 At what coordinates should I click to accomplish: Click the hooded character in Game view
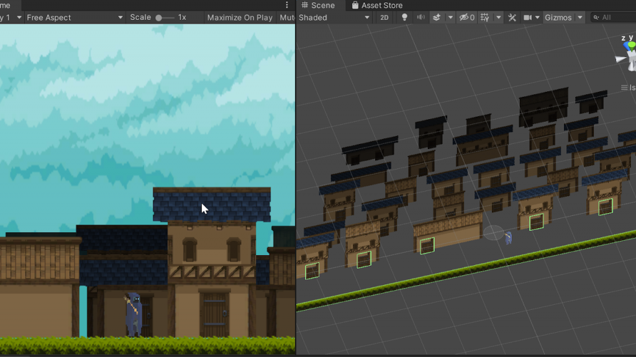[x=134, y=314]
